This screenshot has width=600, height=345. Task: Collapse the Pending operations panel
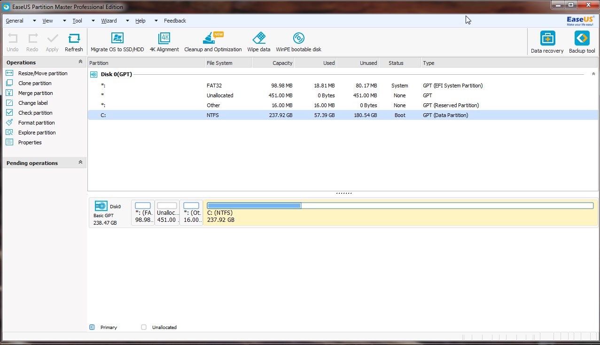80,163
